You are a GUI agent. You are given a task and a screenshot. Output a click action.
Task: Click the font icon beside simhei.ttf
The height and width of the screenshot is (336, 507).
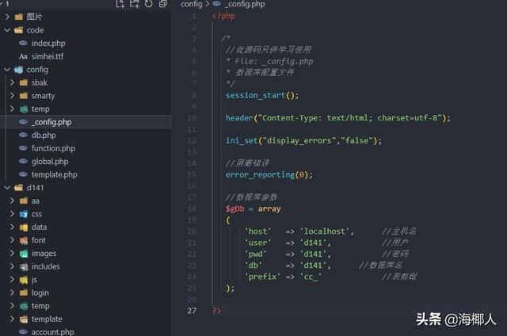(24, 56)
